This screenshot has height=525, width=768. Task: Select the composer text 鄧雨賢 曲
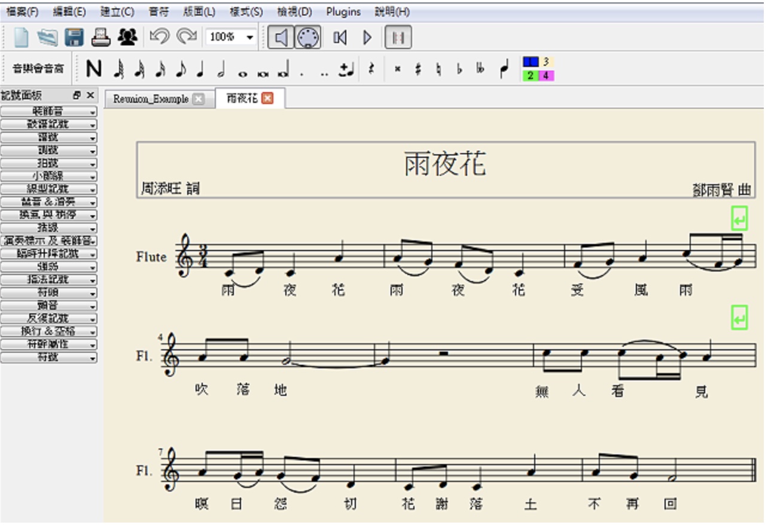point(721,190)
